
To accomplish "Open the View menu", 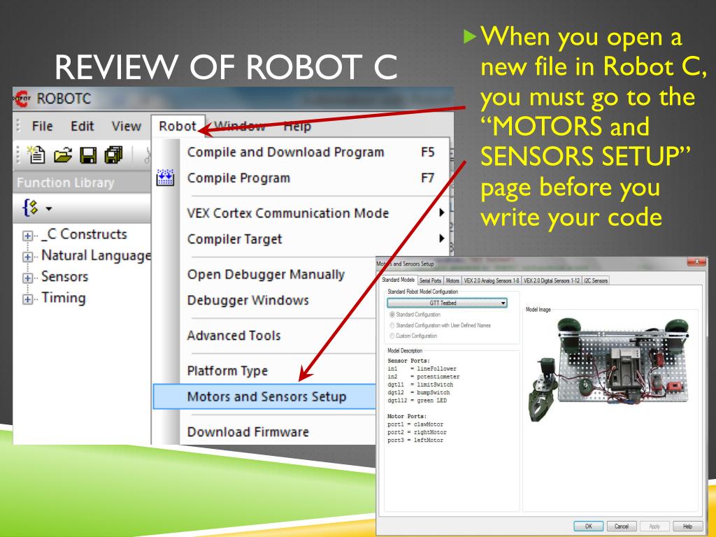I will (x=126, y=126).
